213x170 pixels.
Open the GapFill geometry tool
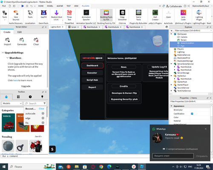(x=43, y=14)
